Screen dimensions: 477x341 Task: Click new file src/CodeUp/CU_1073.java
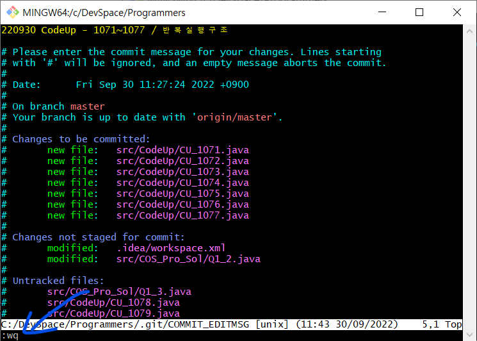point(148,172)
